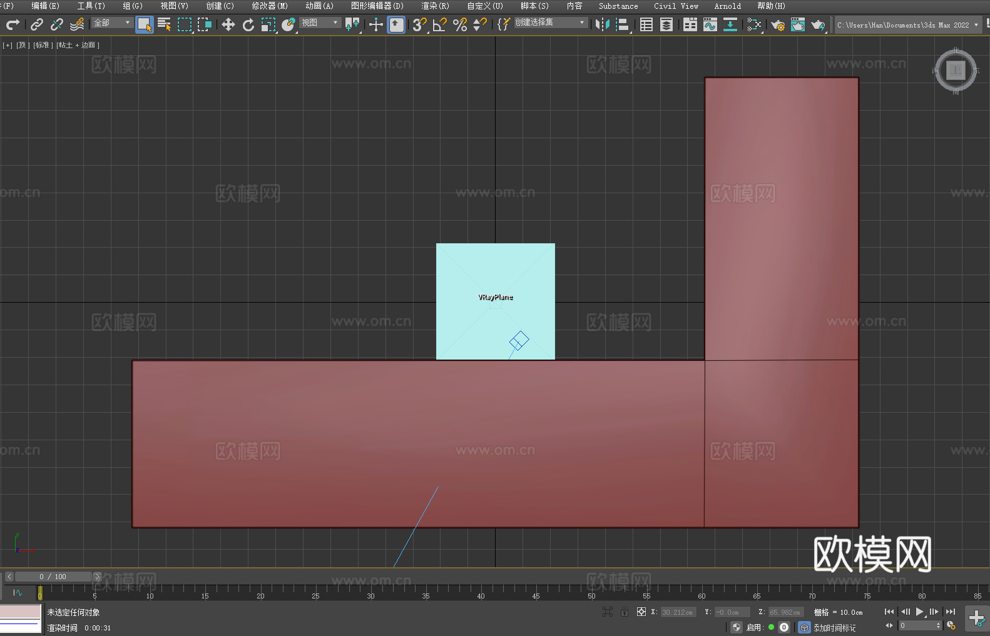Click the time slider 0 / 100 handle
Screen dimensions: 990x636
coord(54,577)
